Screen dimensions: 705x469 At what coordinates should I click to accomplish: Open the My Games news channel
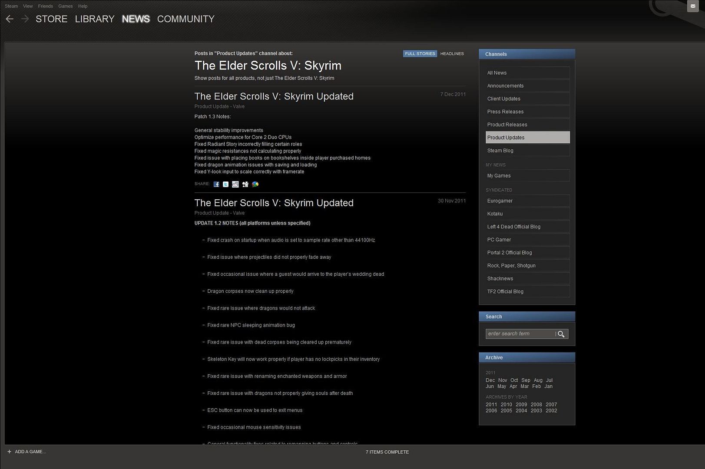point(528,175)
